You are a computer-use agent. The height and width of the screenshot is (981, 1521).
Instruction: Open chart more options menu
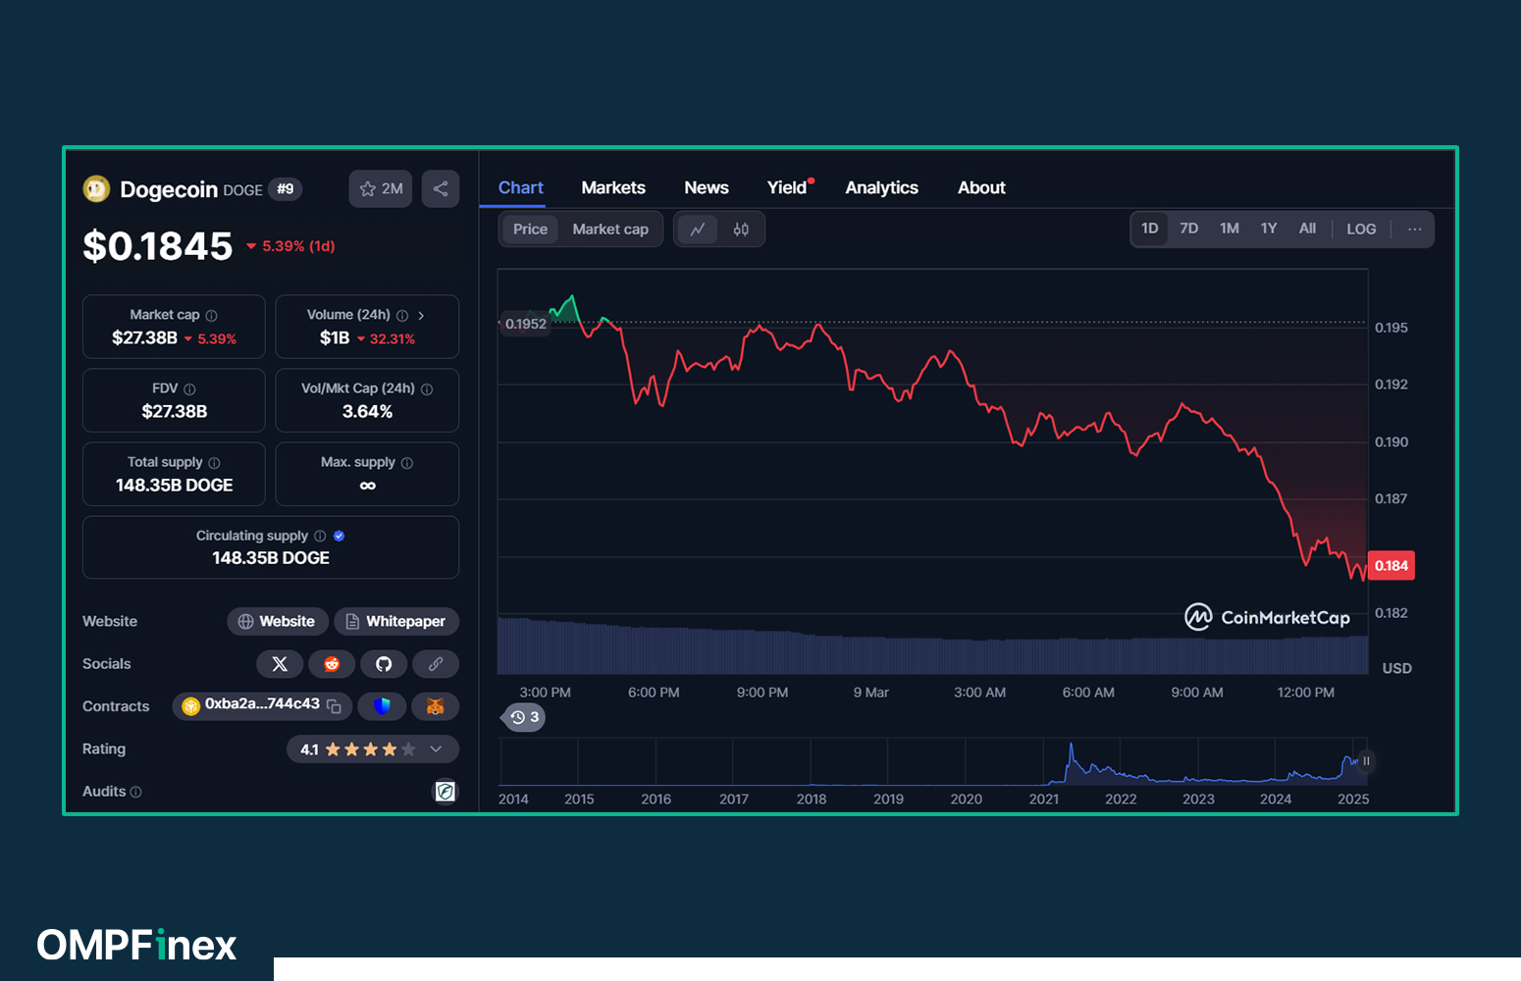coord(1414,229)
